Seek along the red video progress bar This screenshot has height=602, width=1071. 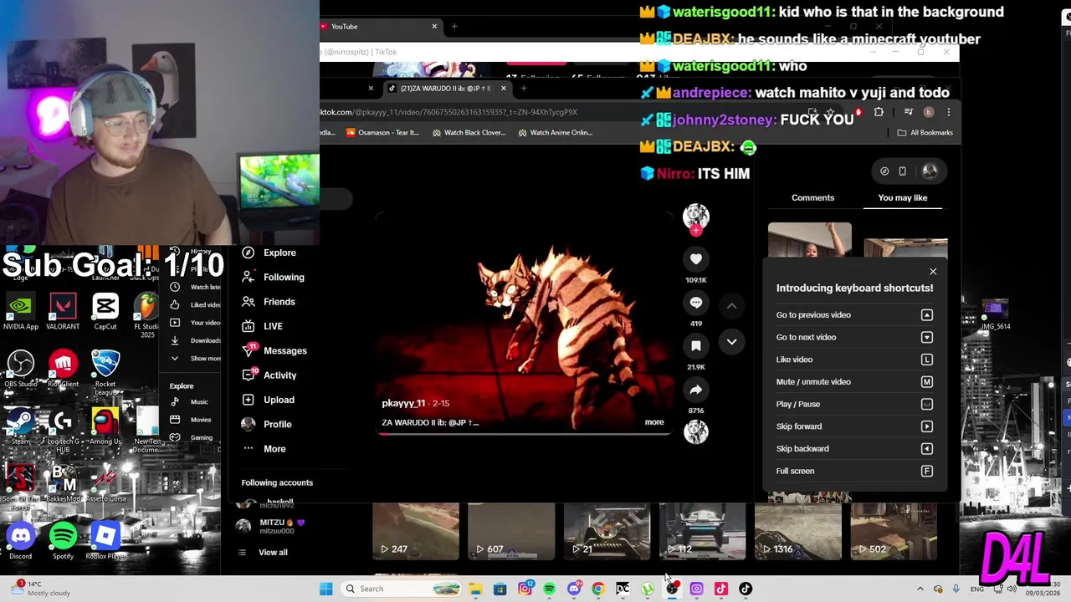pyautogui.click(x=524, y=434)
